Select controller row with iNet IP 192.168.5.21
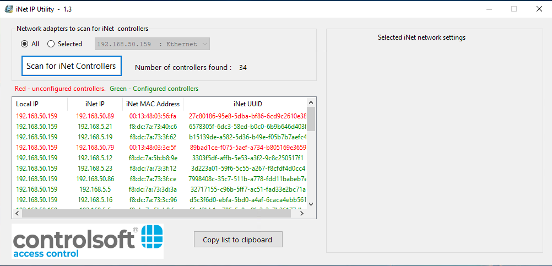Screen dimensions: 552x266 (x=160, y=126)
